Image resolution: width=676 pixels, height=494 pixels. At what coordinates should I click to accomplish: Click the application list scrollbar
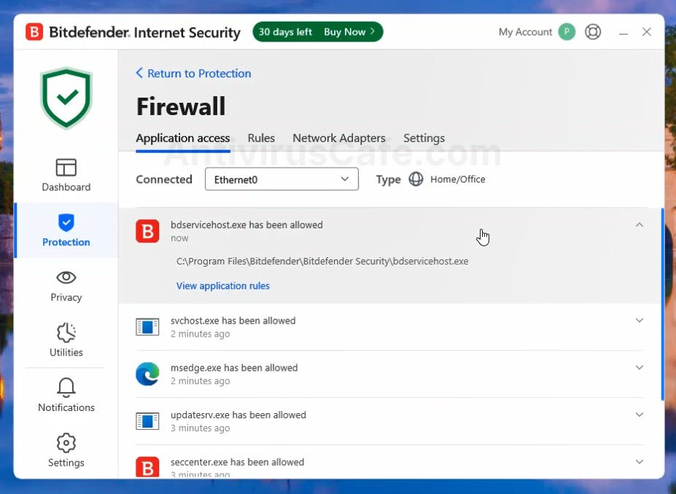click(x=663, y=304)
